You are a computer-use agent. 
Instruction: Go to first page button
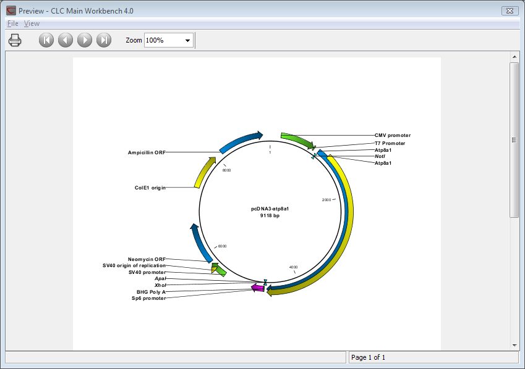point(46,40)
